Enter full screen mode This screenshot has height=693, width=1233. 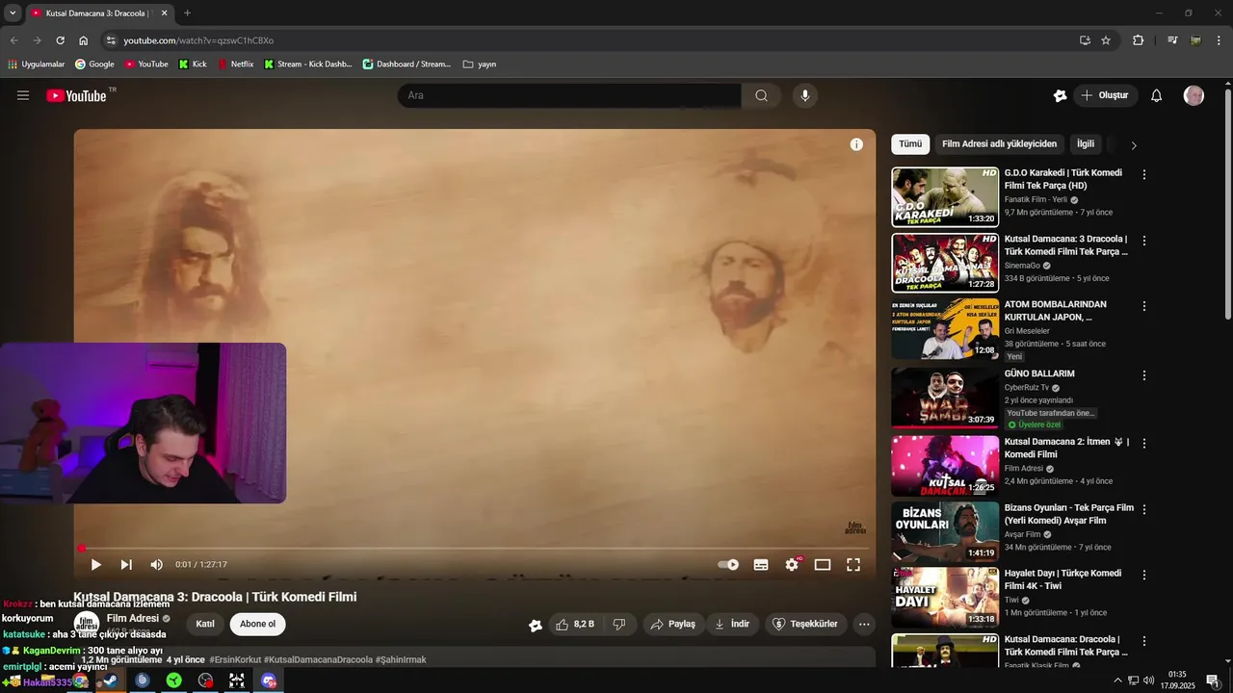point(853,565)
